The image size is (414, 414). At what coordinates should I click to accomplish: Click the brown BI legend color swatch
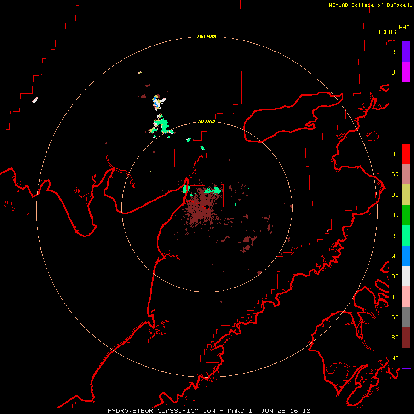(x=406, y=338)
